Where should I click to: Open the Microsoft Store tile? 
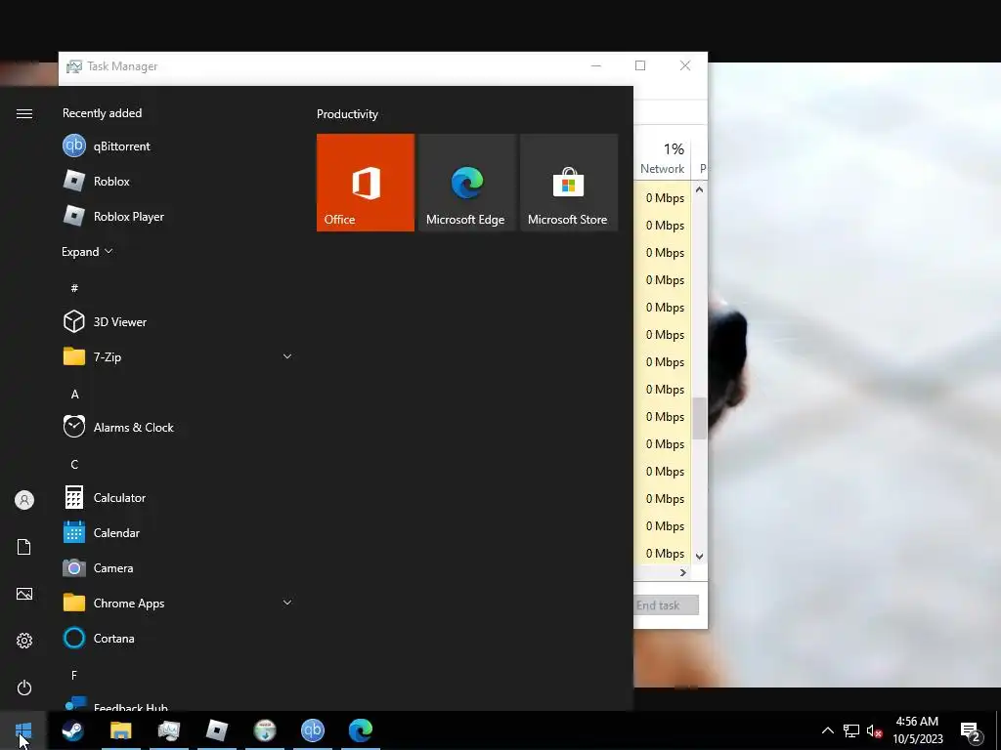tap(569, 183)
